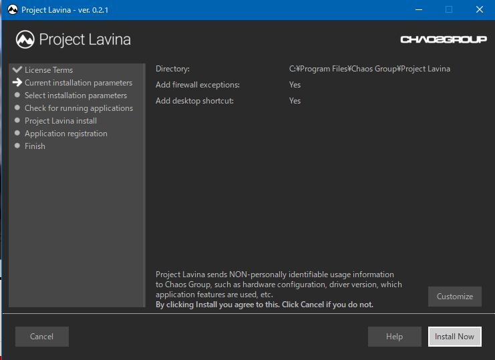This screenshot has width=495, height=360.
Task: Click the Yes value for desktop shortcut
Action: [x=295, y=101]
